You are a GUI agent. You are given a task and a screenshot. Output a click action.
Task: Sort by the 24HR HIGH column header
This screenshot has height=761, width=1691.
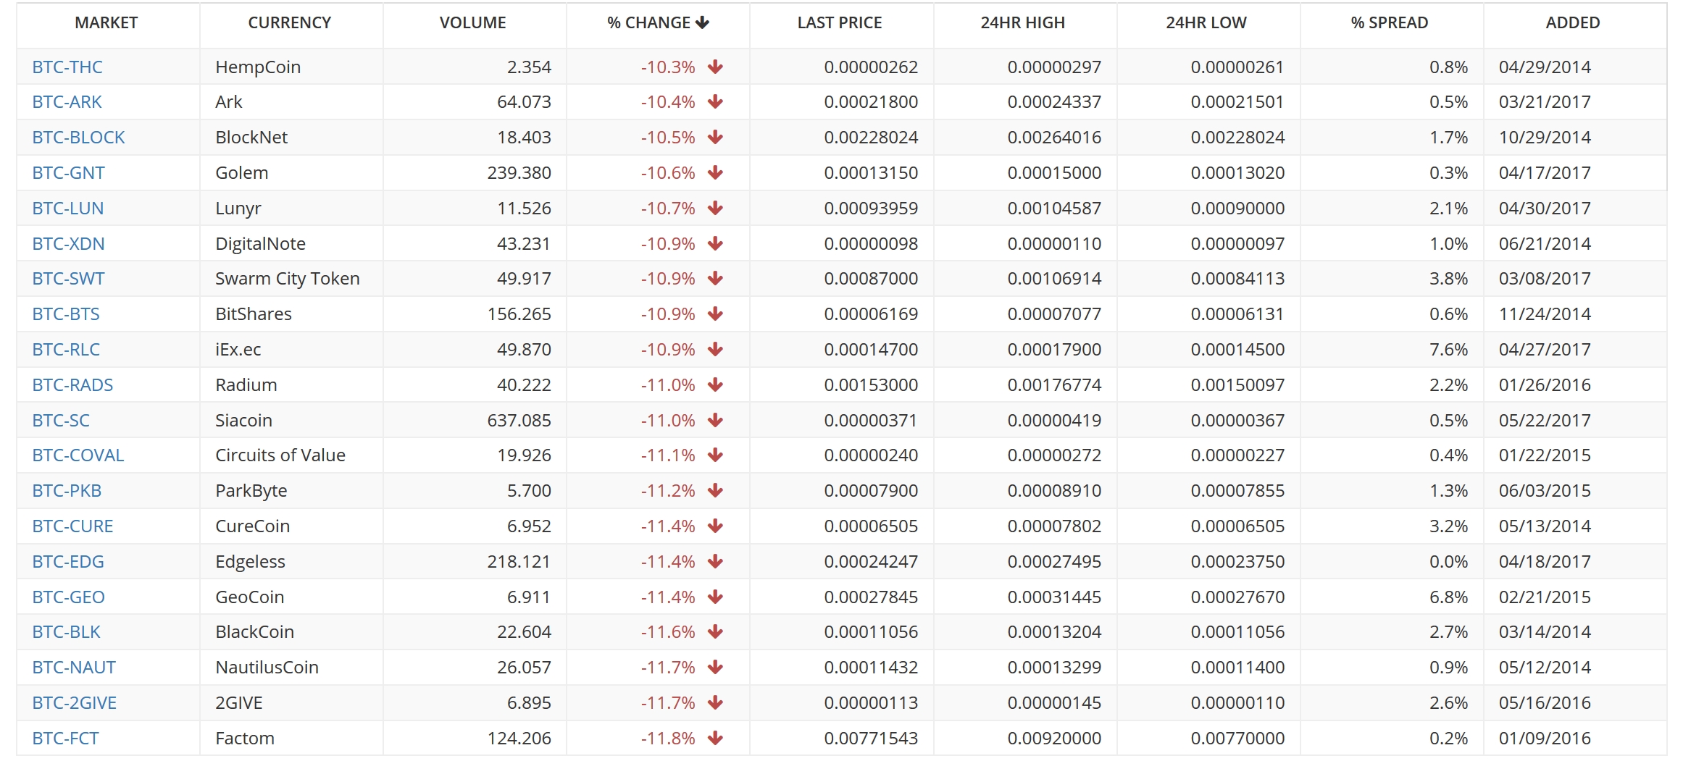[1023, 22]
